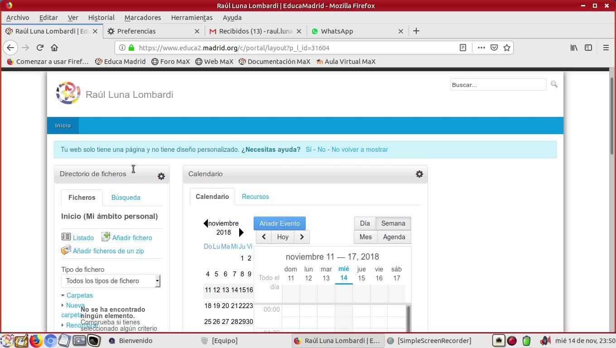The height and width of the screenshot is (348, 616).
Task: Toggle reader view icon in address bar
Action: [463, 48]
